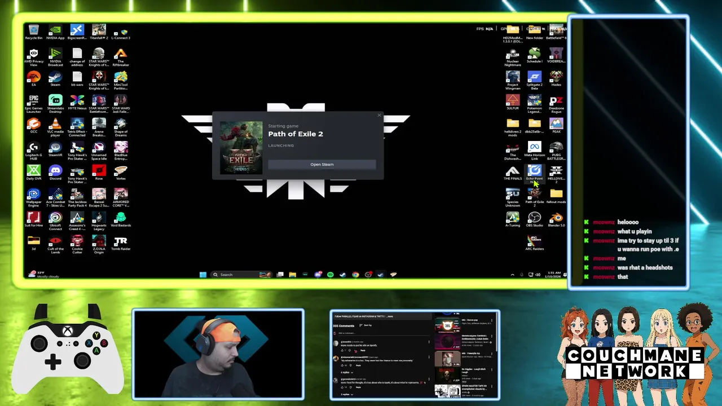Open the Recycle Bin desktop icon
Image resolution: width=722 pixels, height=406 pixels.
34,32
